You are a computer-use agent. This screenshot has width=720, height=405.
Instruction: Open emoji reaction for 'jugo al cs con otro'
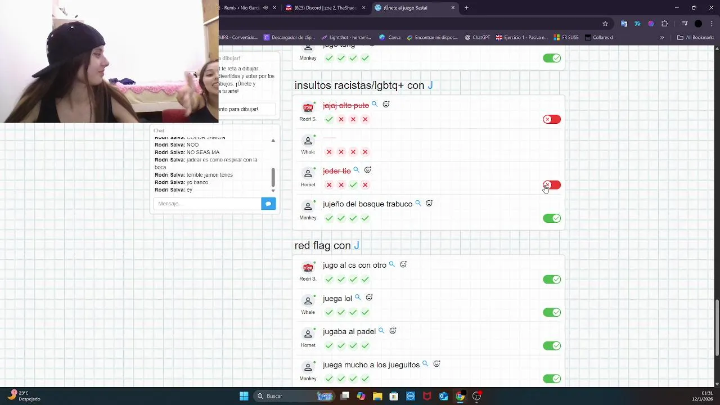click(403, 264)
